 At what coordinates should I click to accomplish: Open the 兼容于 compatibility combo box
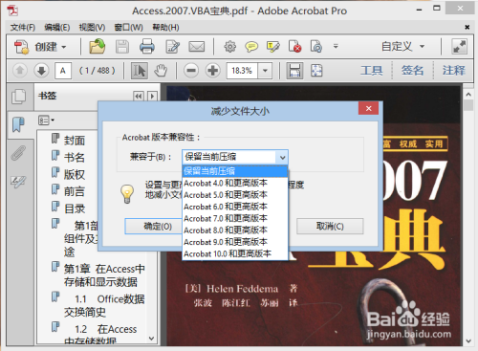click(x=235, y=157)
